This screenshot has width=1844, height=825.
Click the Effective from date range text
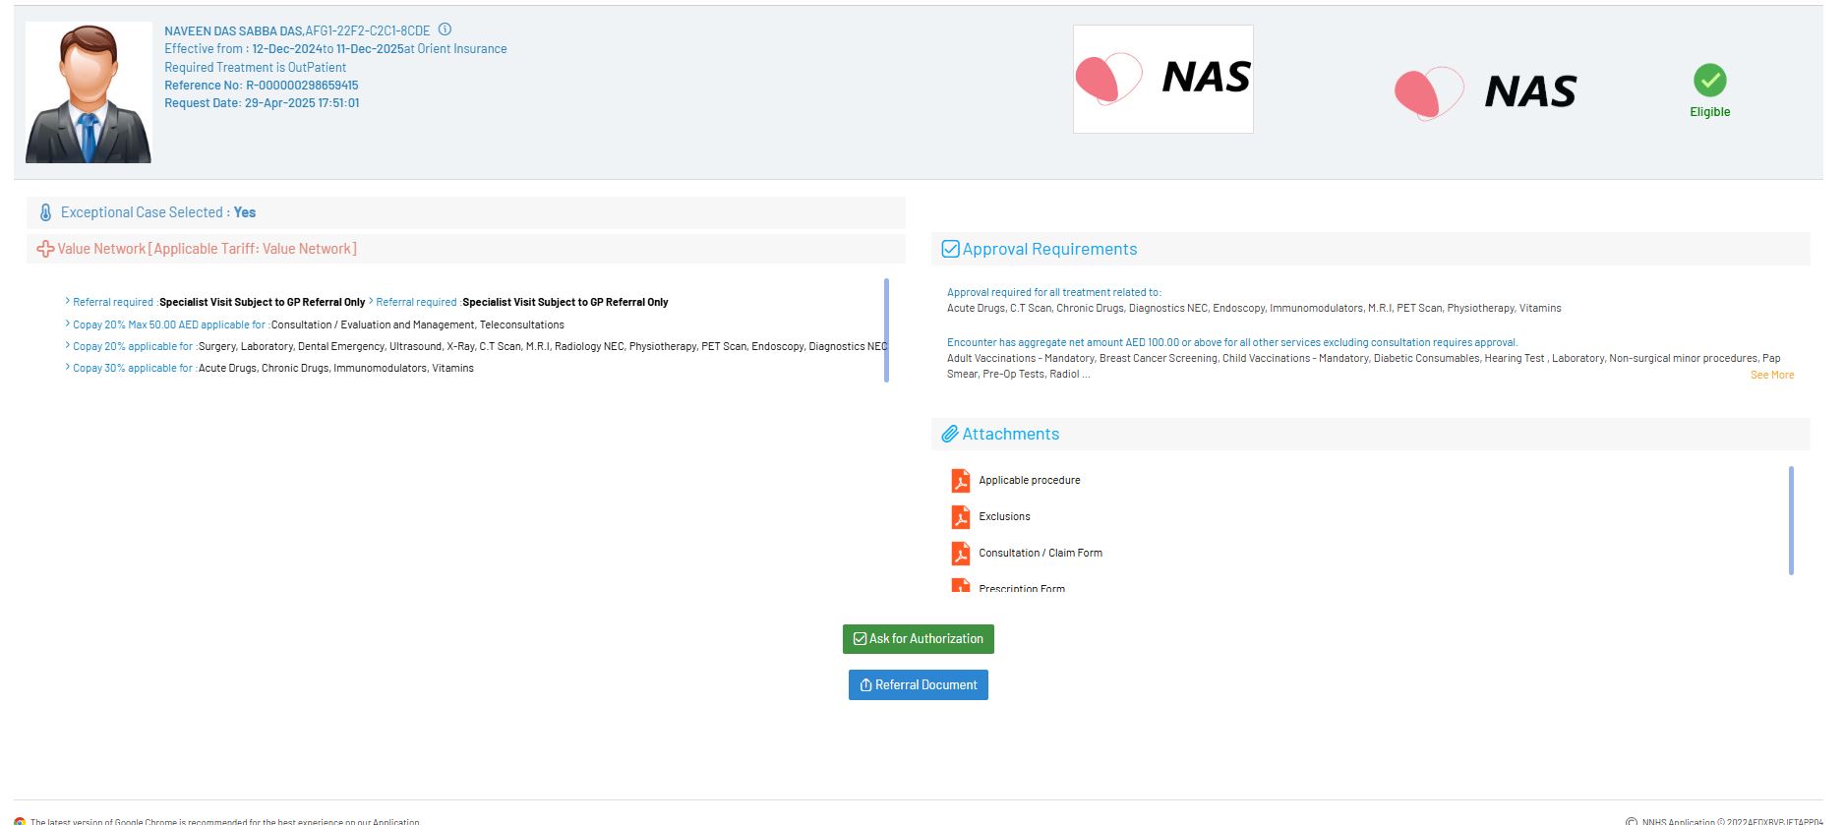(x=335, y=49)
